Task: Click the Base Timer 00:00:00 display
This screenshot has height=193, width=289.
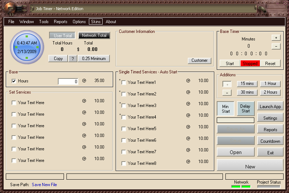Action: [249, 53]
